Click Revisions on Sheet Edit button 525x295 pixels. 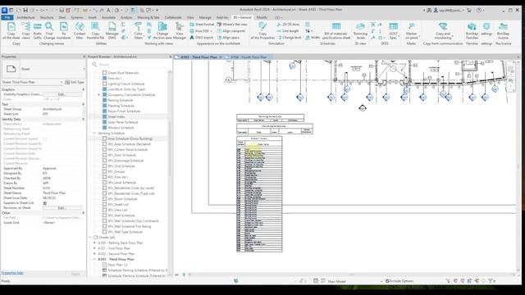[x=62, y=207]
